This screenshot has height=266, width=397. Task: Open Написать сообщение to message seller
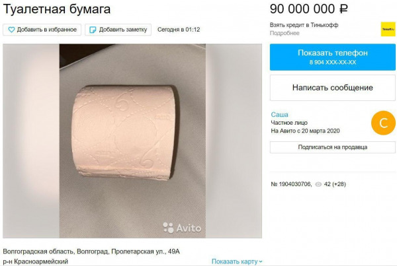[x=332, y=88]
